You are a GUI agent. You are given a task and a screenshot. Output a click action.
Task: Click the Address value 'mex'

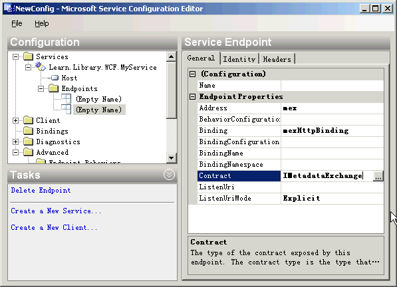(x=290, y=108)
